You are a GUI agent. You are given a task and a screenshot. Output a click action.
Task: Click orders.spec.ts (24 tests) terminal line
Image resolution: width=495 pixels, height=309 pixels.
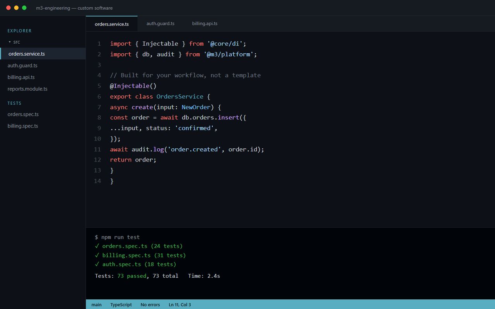[139, 246]
